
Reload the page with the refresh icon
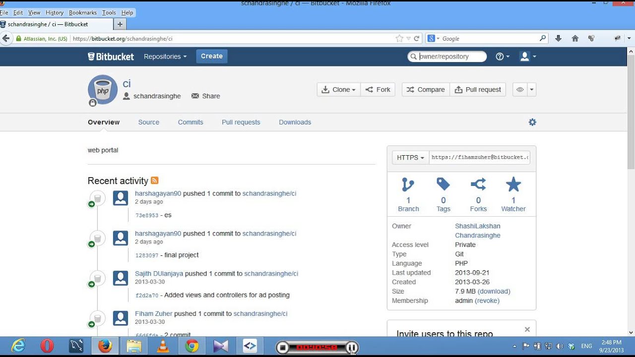(x=417, y=38)
